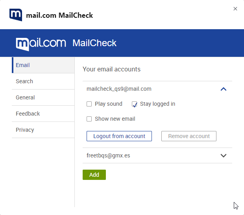The image size is (244, 215).
Task: Click the Remove account button
Action: point(189,136)
